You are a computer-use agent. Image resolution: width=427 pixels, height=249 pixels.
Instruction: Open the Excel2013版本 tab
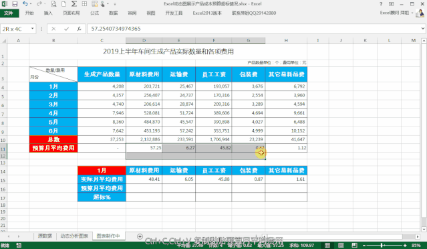pos(207,13)
